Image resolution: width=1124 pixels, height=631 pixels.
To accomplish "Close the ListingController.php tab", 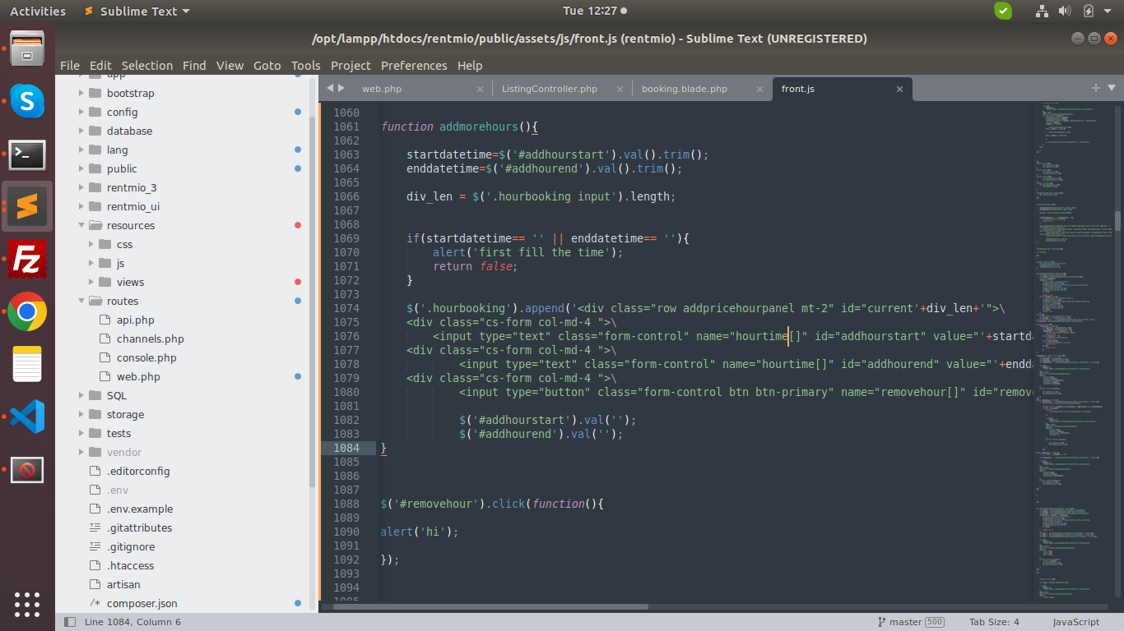I will click(620, 89).
